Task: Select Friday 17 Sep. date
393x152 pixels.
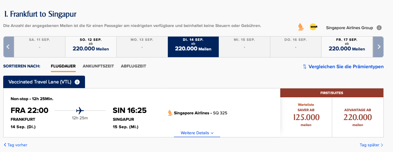Action: (x=347, y=47)
